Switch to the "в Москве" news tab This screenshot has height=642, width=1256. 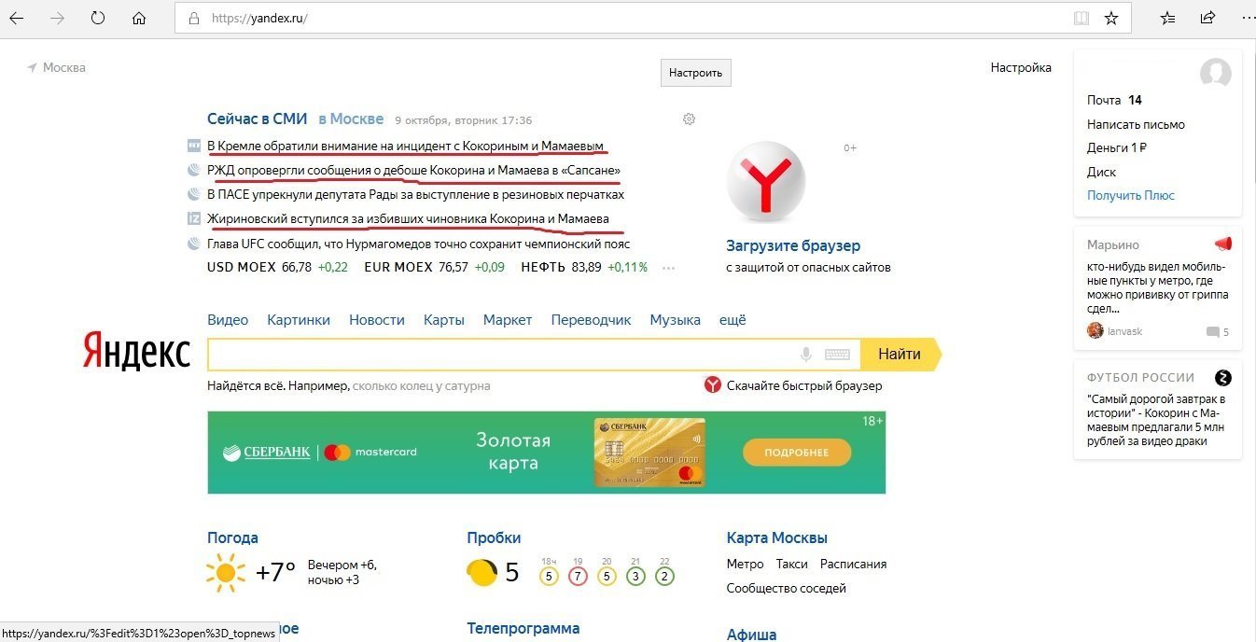[351, 119]
